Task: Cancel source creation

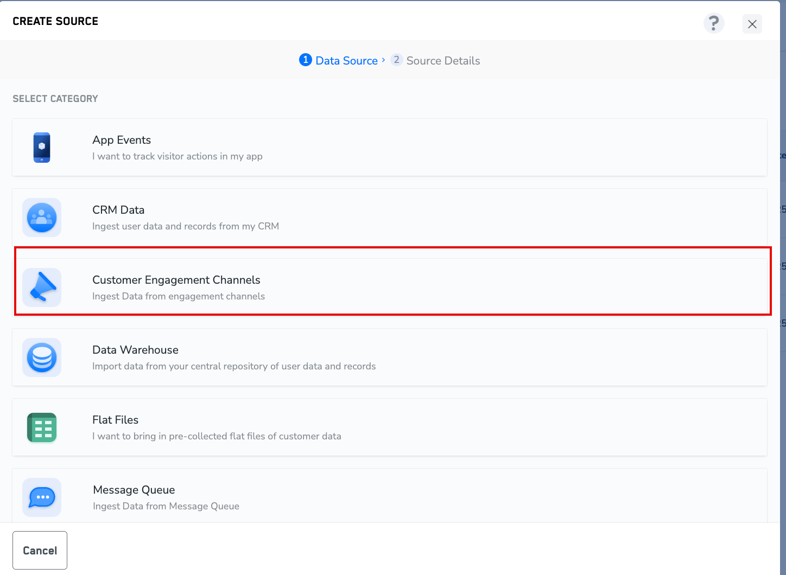Action: 40,551
